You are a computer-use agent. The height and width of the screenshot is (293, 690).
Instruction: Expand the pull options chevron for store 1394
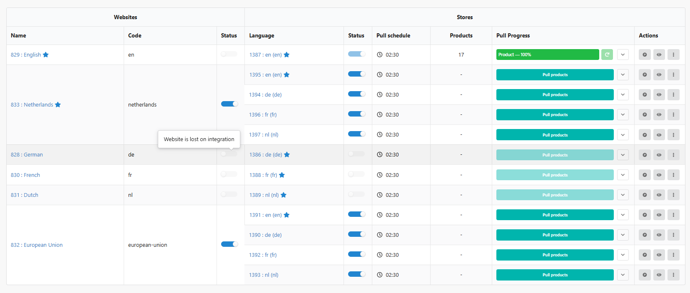[x=623, y=94]
